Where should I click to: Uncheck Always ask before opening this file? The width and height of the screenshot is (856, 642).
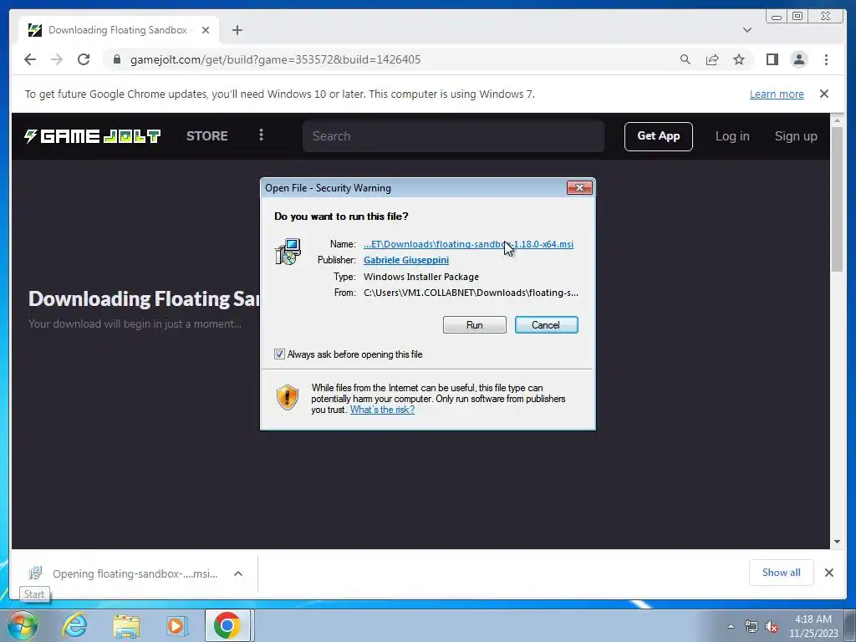pos(279,354)
